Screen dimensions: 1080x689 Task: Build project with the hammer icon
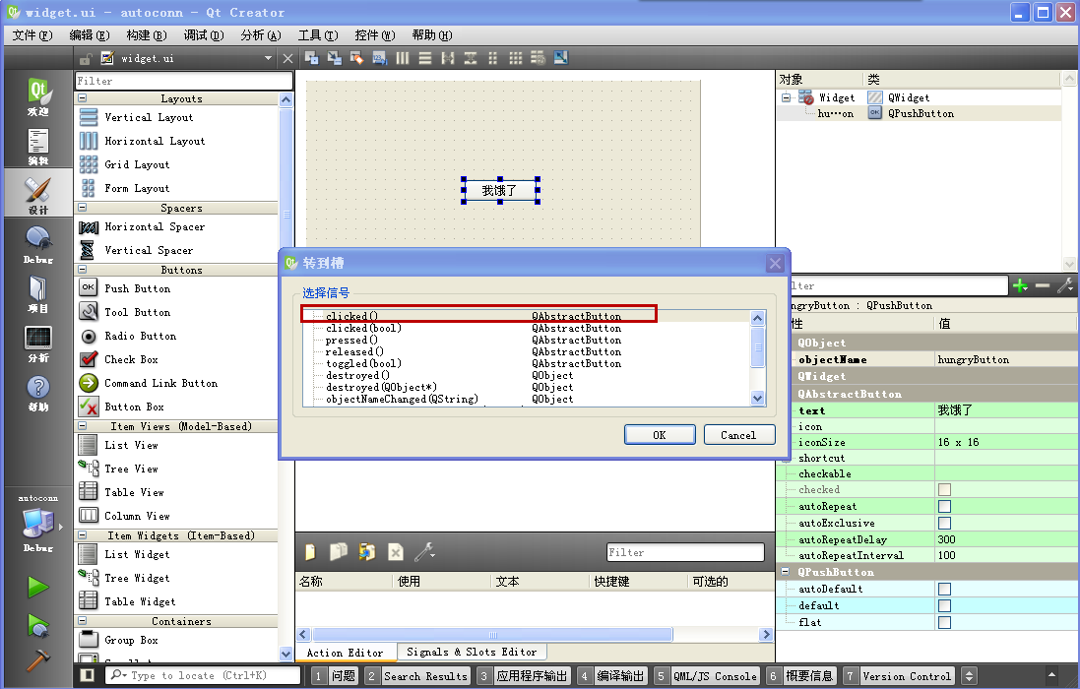click(x=37, y=660)
